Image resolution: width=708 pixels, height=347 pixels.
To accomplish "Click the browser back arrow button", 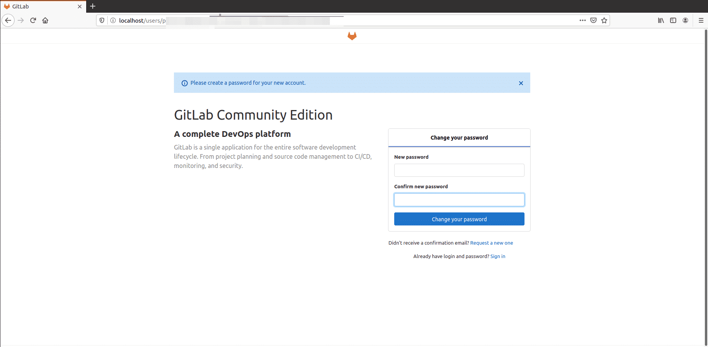I will point(8,20).
